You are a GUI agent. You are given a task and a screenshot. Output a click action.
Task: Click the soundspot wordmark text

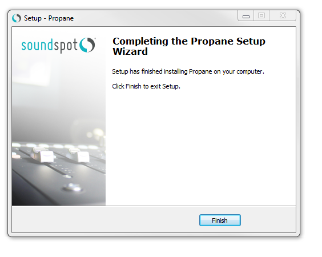coord(50,46)
